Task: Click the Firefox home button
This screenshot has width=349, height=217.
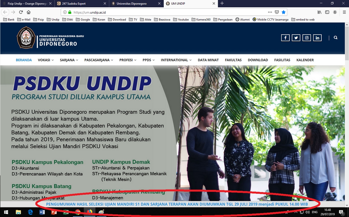Action: [29, 12]
